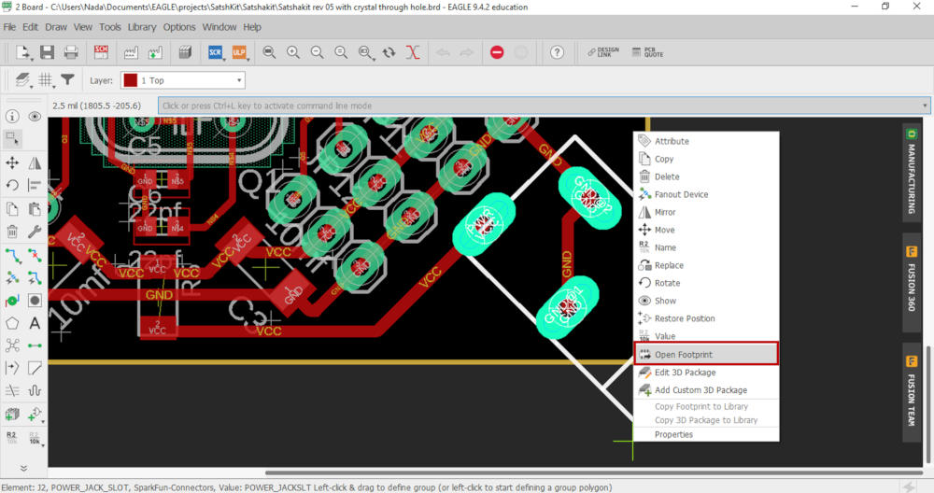Image resolution: width=934 pixels, height=493 pixels.
Task: Open the Library menu
Action: 142,27
